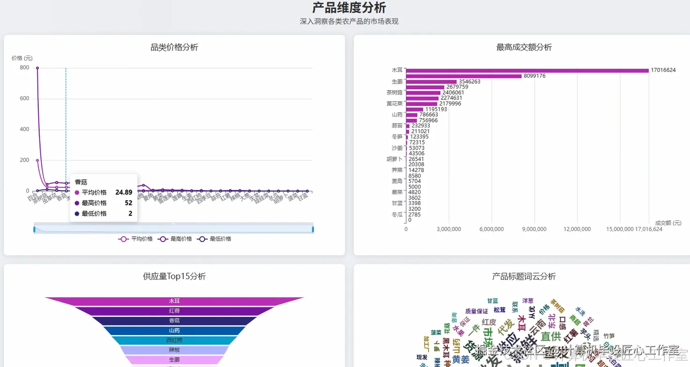Image resolution: width=690 pixels, height=367 pixels.
Task: Click the tooltip value 24.89
Action: 124,192
